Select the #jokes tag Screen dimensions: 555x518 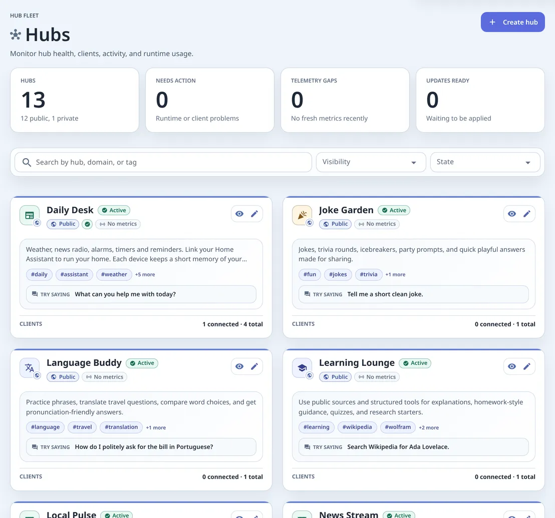[x=338, y=274]
